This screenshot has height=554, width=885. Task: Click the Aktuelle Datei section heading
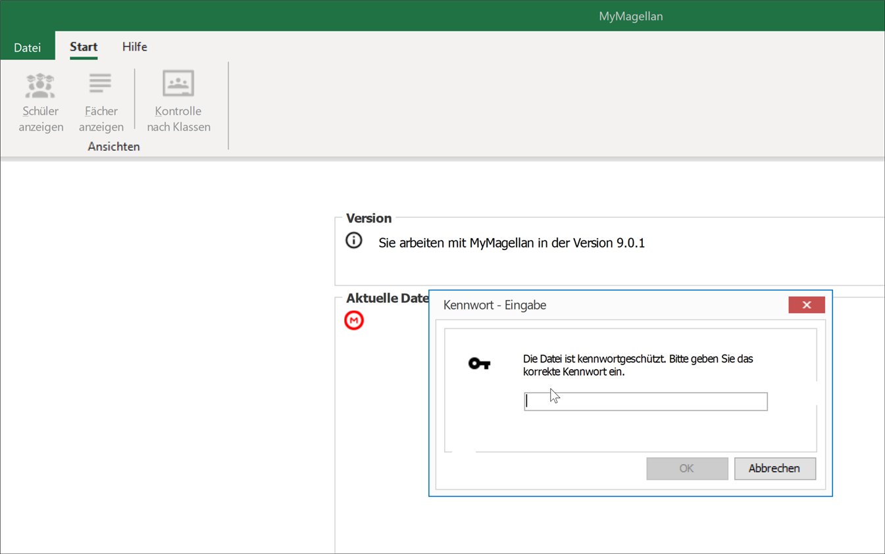(x=388, y=298)
